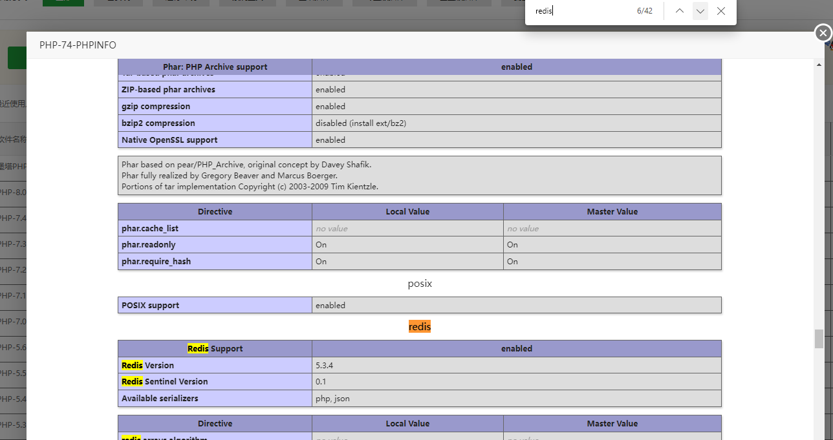Click Redis Version value 5.3.4

tap(325, 365)
